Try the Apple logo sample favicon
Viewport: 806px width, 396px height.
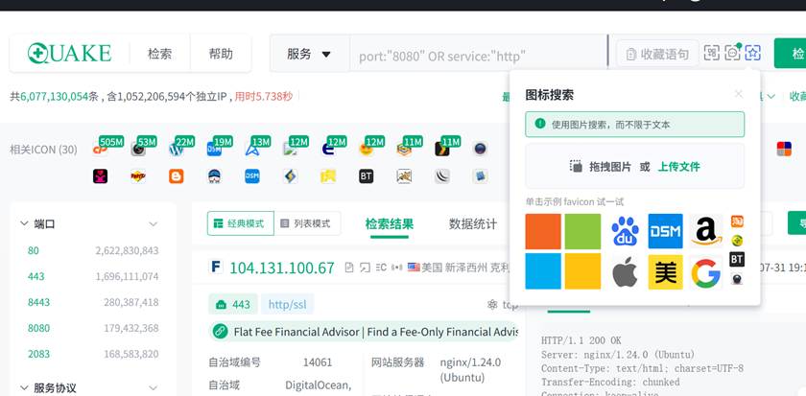click(625, 271)
